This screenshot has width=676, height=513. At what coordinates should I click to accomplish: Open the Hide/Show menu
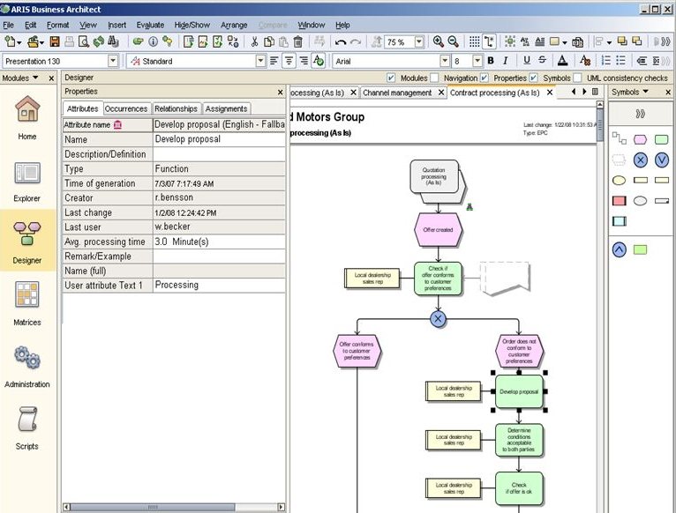point(192,25)
